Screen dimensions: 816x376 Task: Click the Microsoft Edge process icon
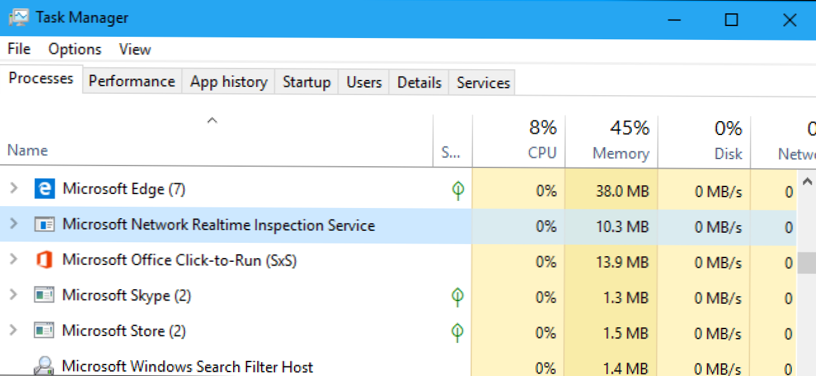click(x=44, y=189)
